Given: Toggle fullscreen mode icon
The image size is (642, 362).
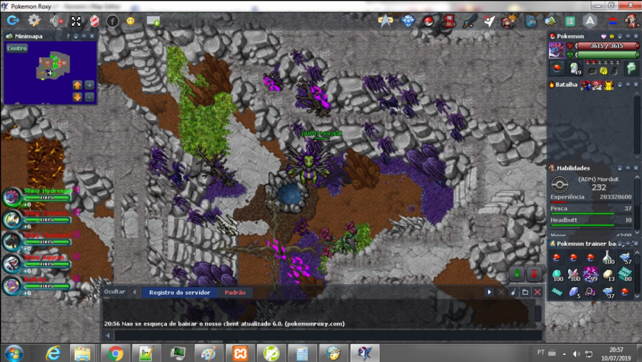Looking at the screenshot, I should click(76, 21).
